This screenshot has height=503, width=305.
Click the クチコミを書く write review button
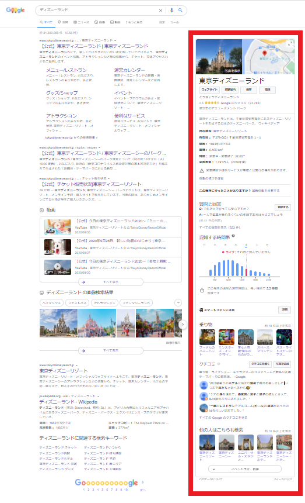[260, 364]
